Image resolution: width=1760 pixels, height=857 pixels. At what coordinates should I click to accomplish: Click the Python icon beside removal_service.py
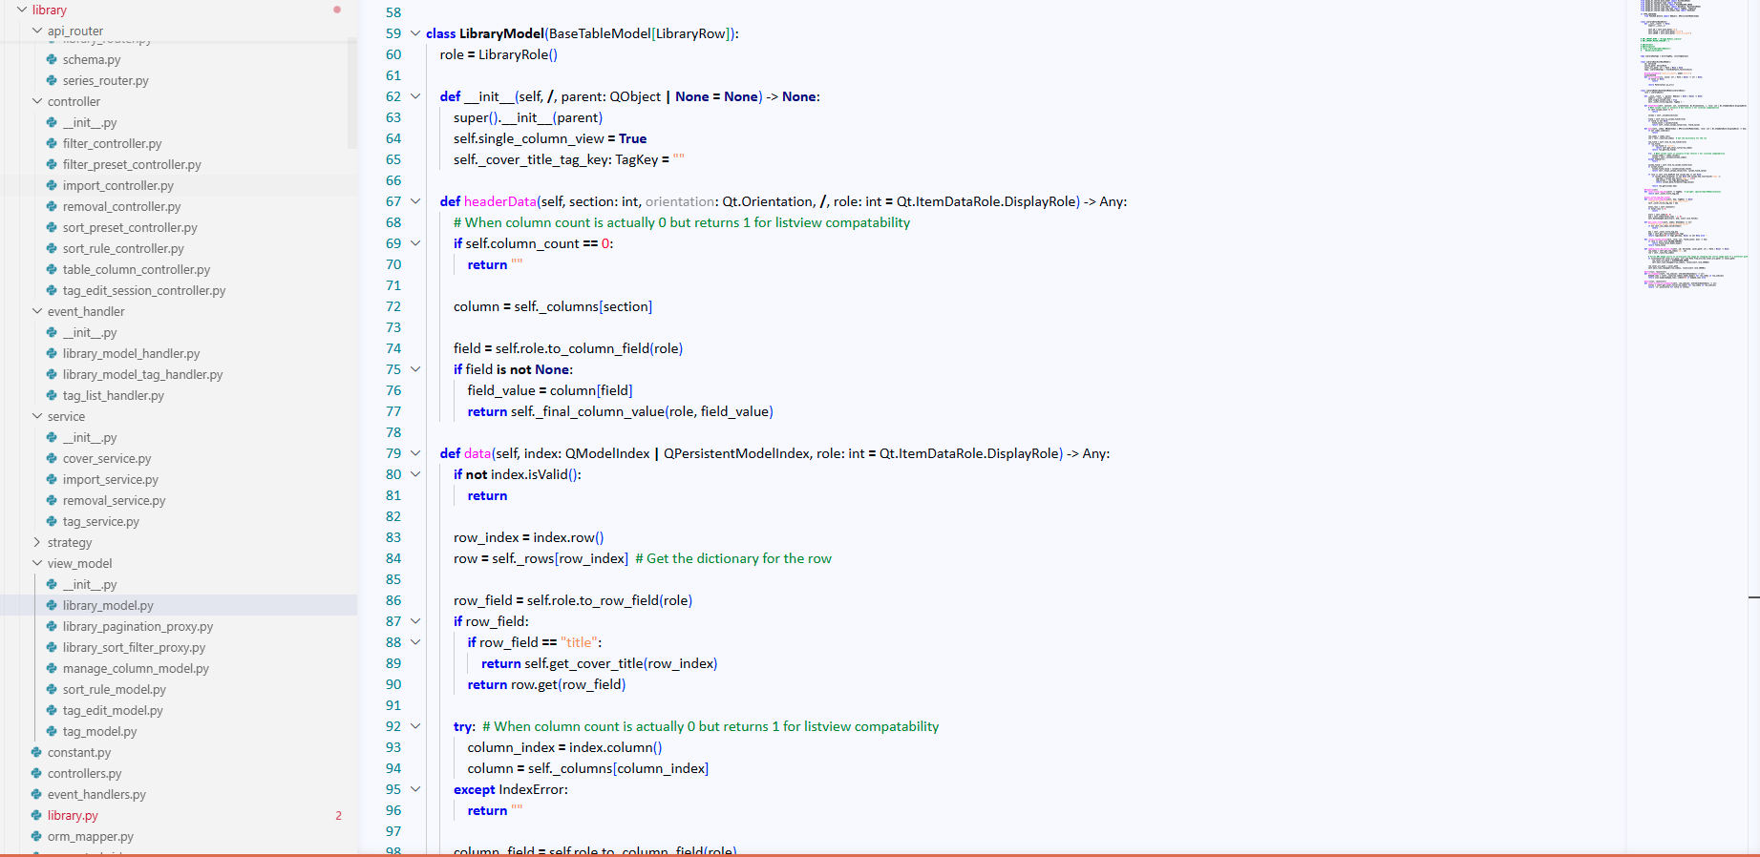pos(52,500)
